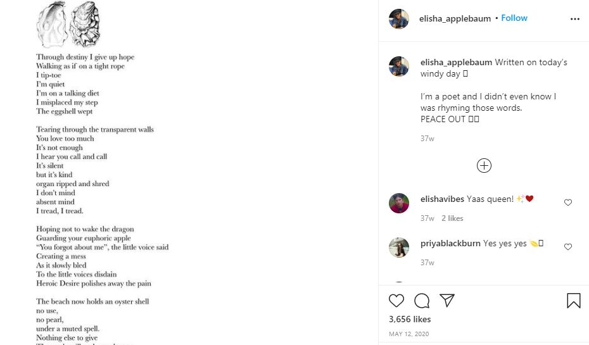Save the post with the bookmark icon
This screenshot has height=345, width=589.
click(x=574, y=301)
